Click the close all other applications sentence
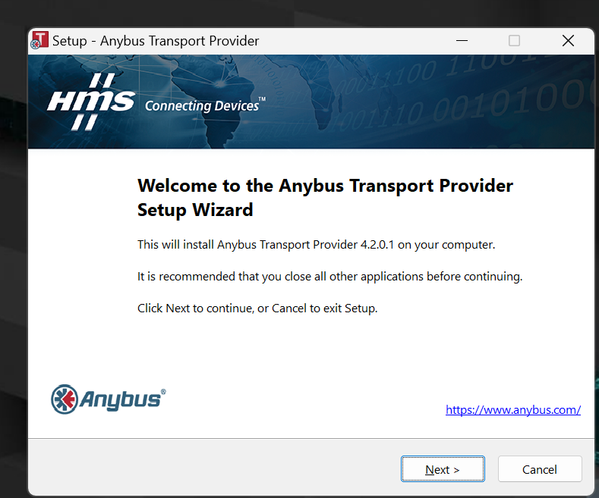The height and width of the screenshot is (498, 599). pyautogui.click(x=329, y=277)
